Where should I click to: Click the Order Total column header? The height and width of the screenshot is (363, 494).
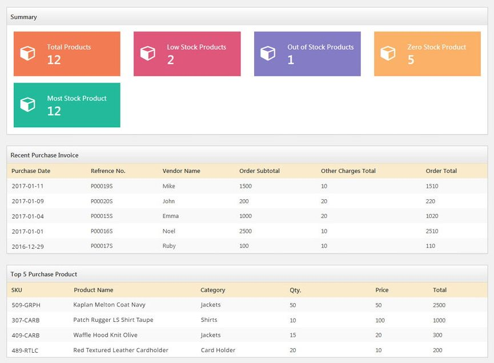coord(441,171)
